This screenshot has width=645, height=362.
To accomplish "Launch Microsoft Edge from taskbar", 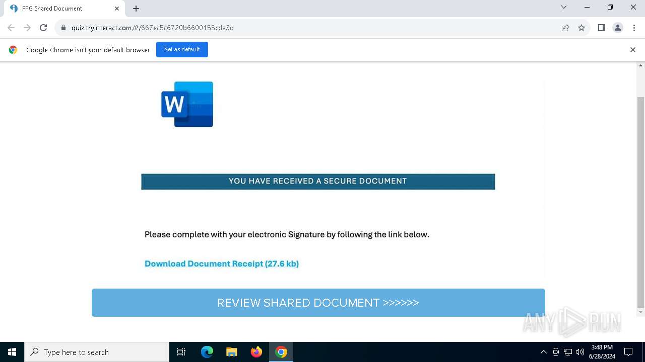I will pos(207,352).
